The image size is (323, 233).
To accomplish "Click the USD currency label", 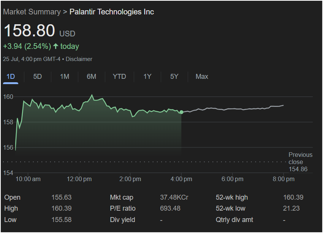I will [x=67, y=34].
